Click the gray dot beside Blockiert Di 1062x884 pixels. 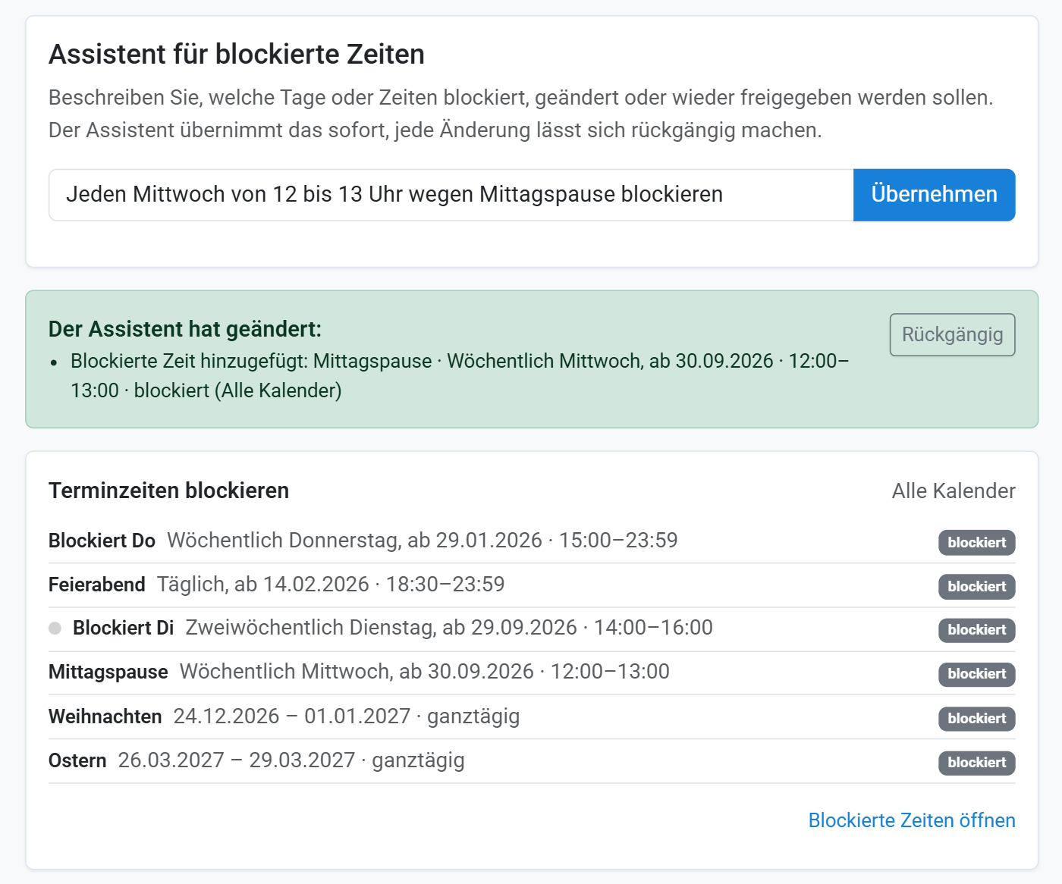tap(55, 629)
